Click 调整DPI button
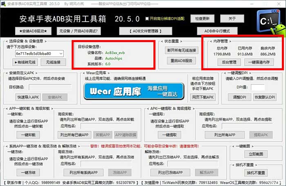 [239, 97]
